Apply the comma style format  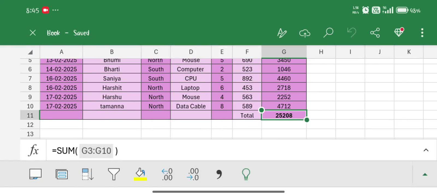tap(219, 174)
